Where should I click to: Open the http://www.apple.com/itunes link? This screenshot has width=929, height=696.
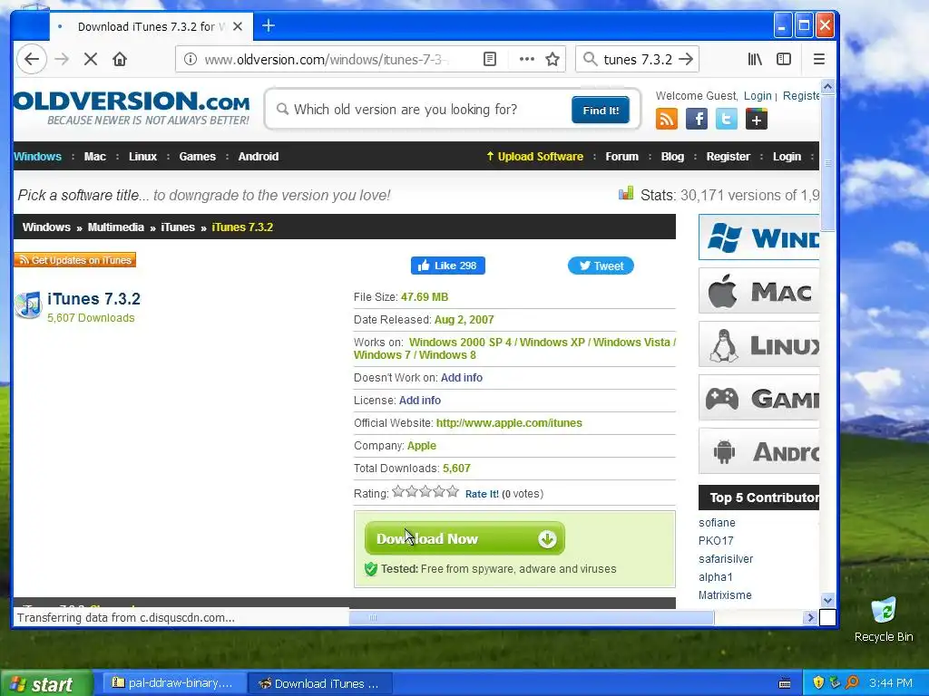pyautogui.click(x=509, y=423)
